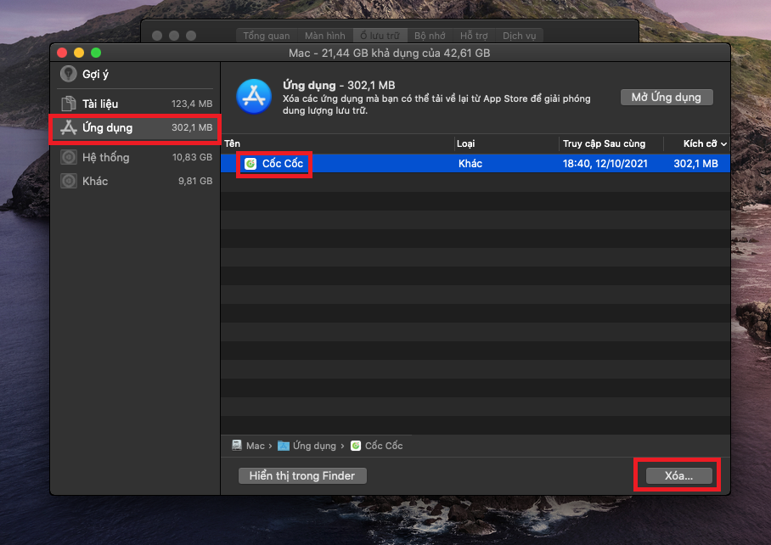
Task: Click the Ứng dụng sidebar app icon
Action: point(68,128)
